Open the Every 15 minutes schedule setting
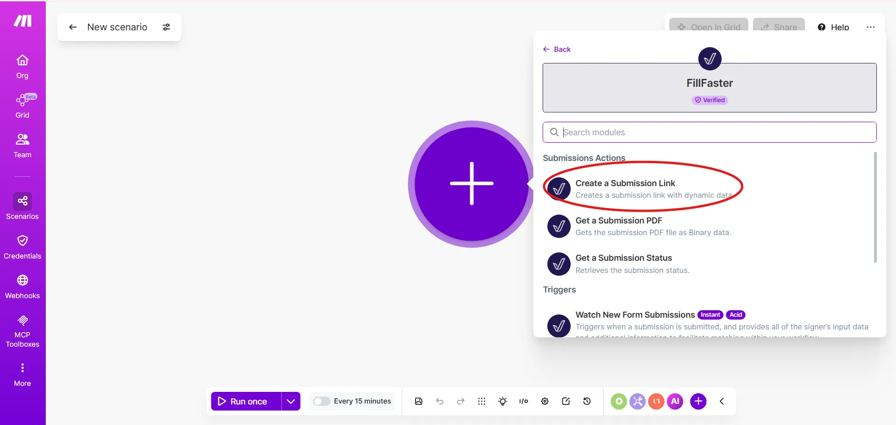The image size is (896, 425). pyautogui.click(x=362, y=401)
